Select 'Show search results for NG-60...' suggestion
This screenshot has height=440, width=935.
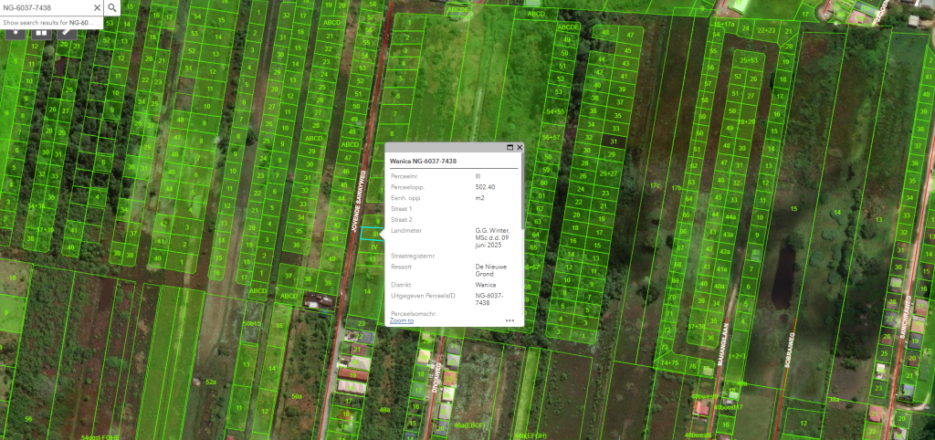coord(50,22)
